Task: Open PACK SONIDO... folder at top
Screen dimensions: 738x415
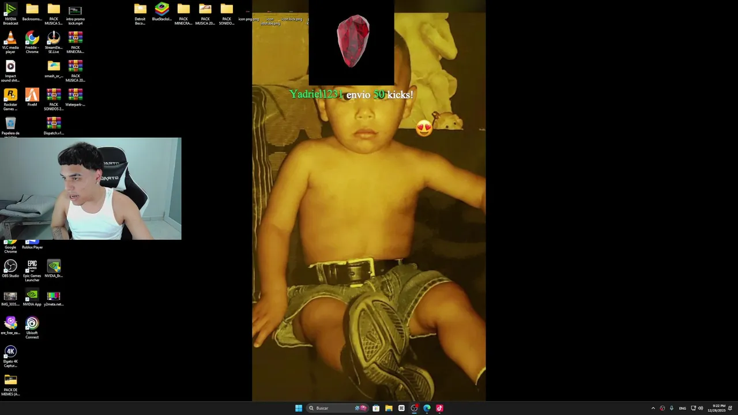Action: tap(227, 14)
